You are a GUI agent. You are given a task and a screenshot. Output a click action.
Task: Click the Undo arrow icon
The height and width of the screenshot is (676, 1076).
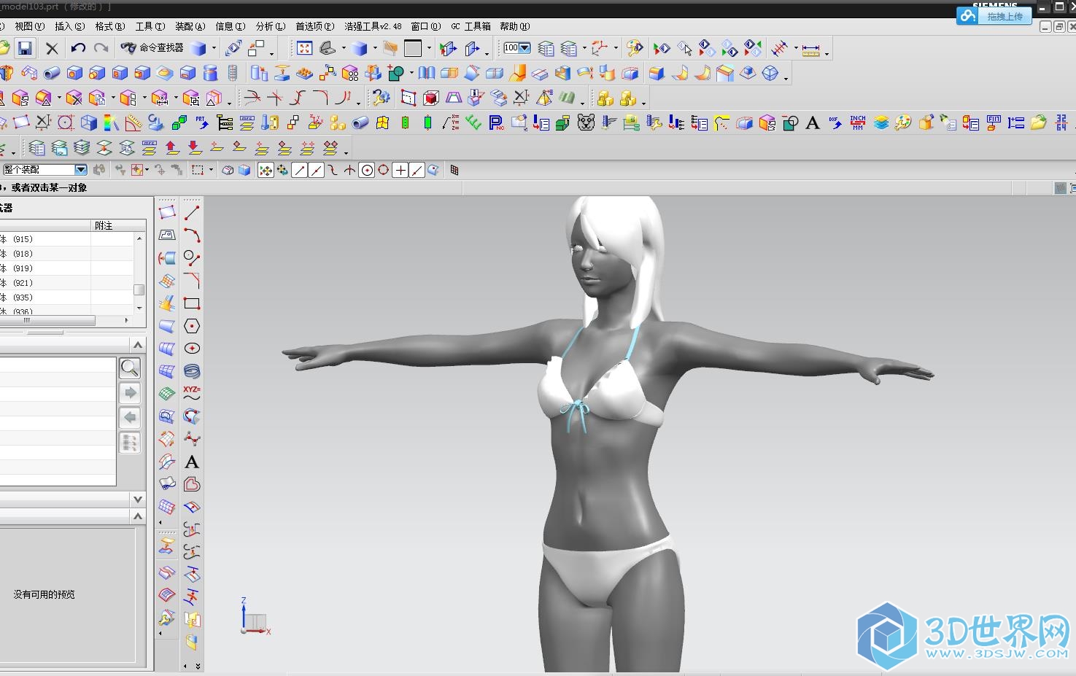pyautogui.click(x=78, y=49)
